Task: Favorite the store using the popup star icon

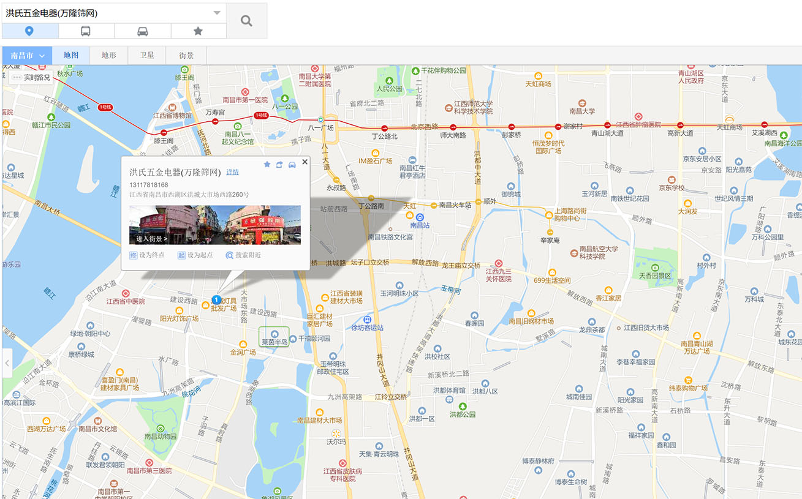Action: 267,163
